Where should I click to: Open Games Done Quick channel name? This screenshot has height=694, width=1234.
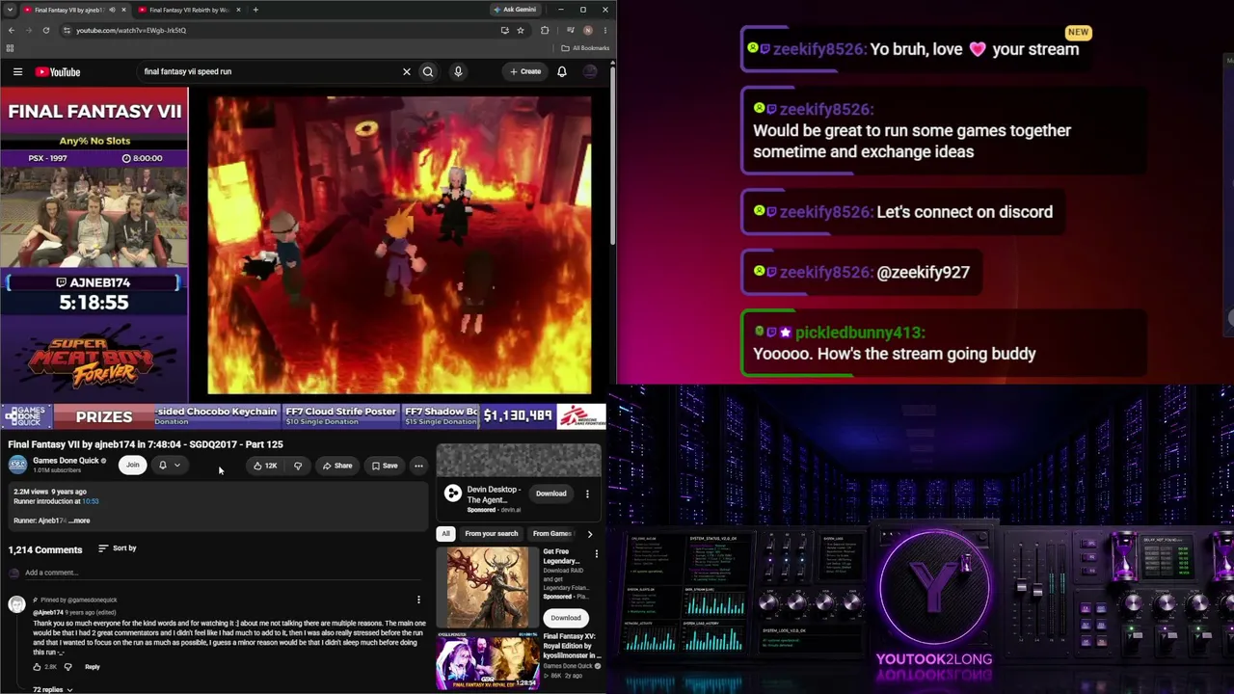(66, 461)
